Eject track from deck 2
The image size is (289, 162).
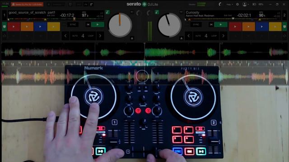[182, 38]
